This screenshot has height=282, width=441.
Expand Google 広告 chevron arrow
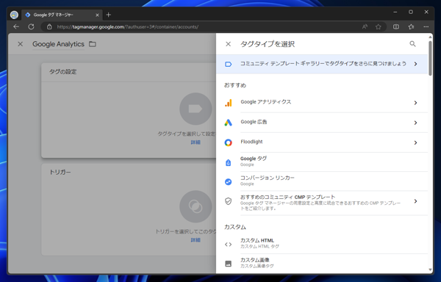(415, 123)
